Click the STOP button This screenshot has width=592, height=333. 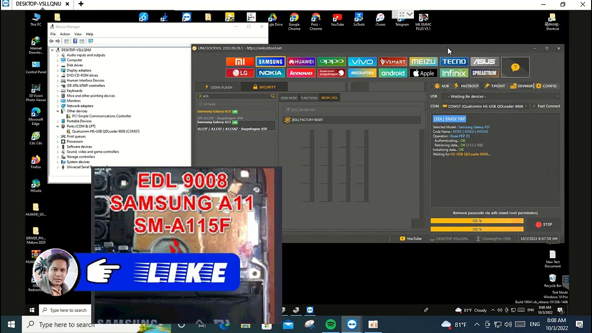tap(544, 224)
